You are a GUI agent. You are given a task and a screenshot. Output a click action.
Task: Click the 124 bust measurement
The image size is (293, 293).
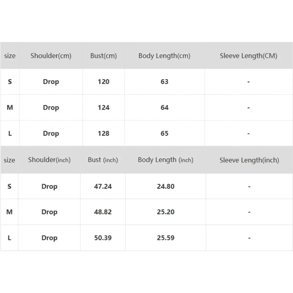(103, 108)
